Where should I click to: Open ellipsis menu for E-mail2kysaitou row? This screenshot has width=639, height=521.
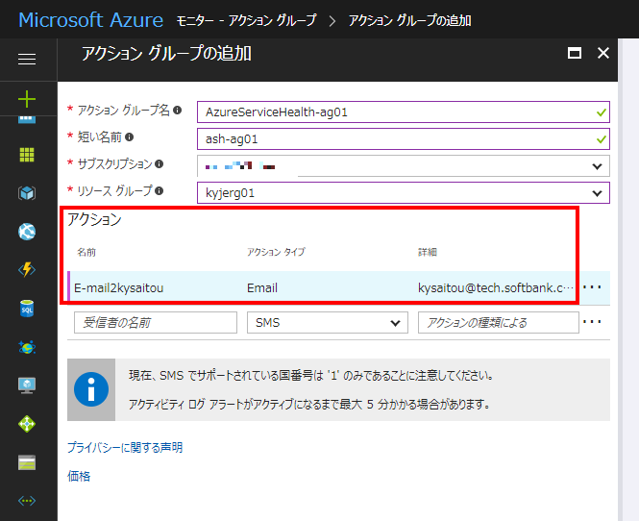(x=592, y=287)
